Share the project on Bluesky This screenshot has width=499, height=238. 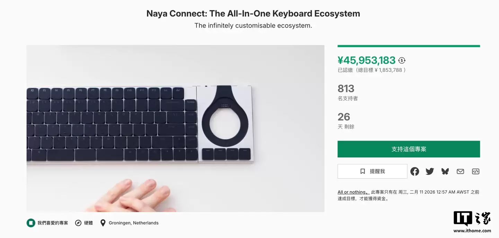[x=445, y=171]
